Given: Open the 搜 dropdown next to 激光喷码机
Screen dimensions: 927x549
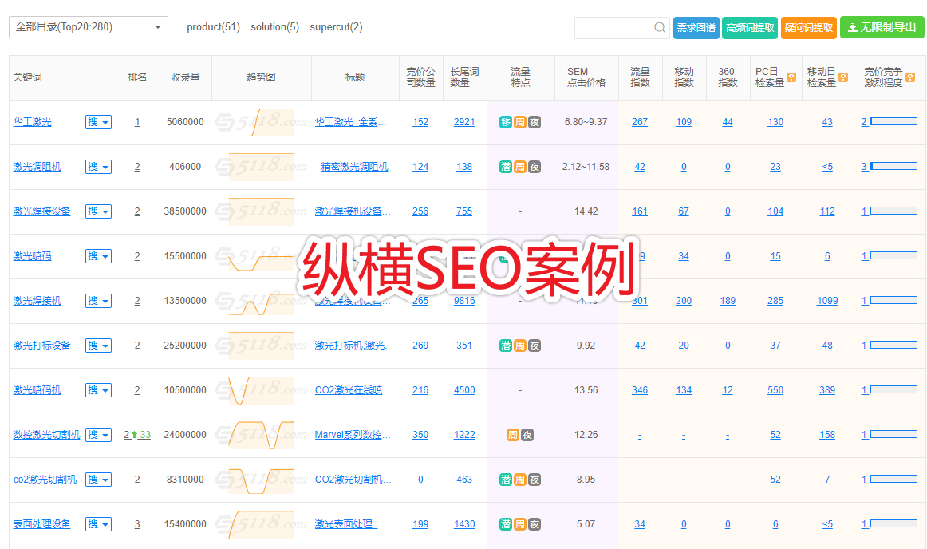Looking at the screenshot, I should (99, 389).
